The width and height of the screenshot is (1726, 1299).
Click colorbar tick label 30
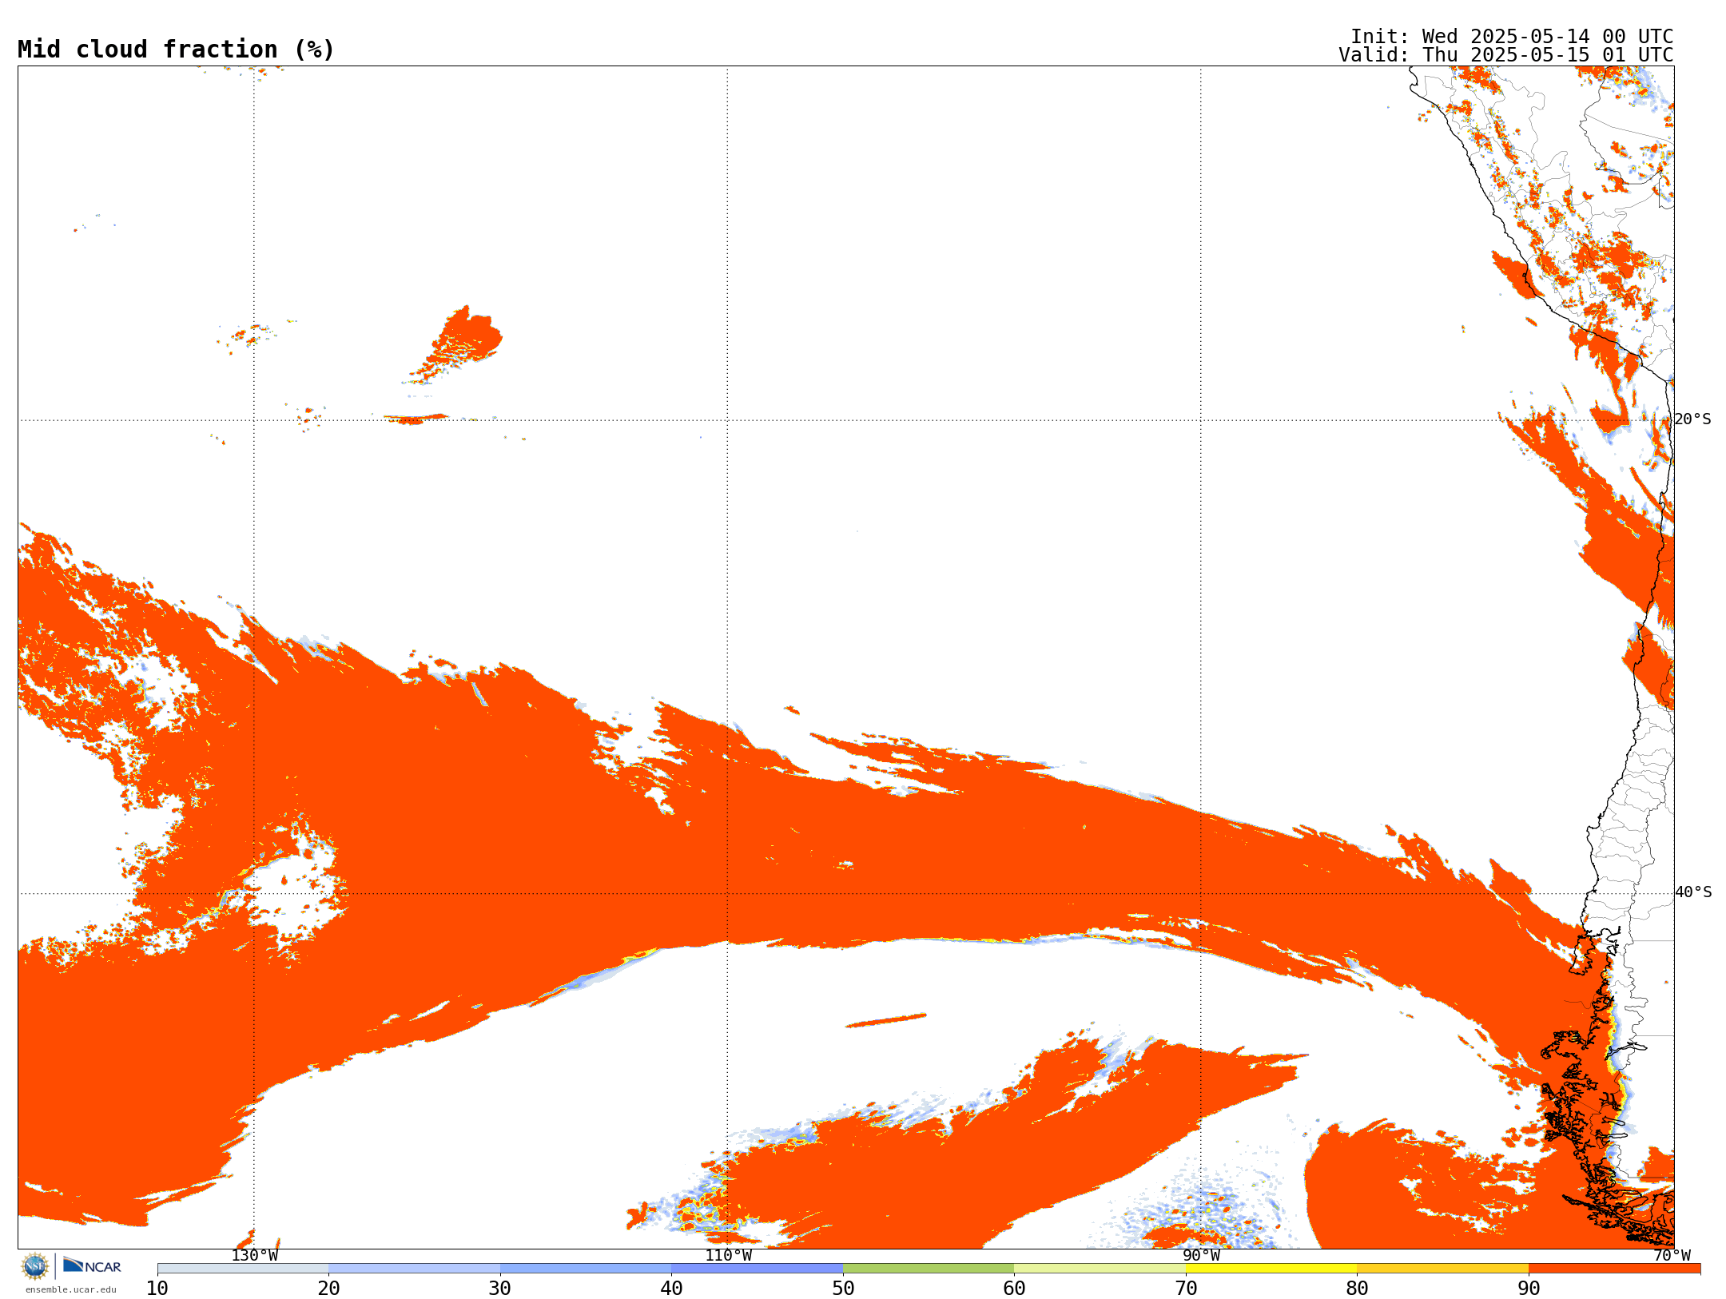tap(500, 1289)
